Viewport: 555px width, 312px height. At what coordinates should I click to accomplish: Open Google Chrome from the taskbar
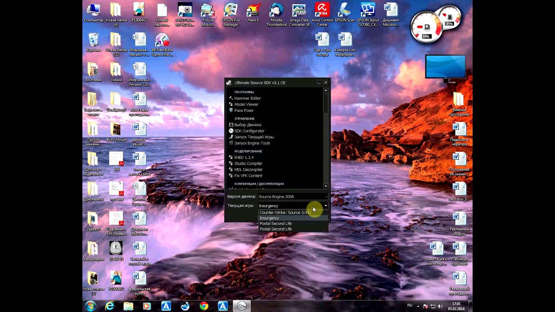(204, 306)
